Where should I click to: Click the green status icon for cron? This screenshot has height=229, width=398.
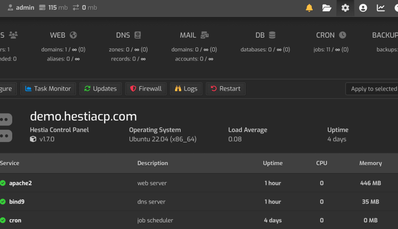tap(3, 220)
